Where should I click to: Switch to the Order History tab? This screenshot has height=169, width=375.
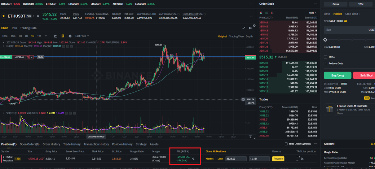coord(51,144)
